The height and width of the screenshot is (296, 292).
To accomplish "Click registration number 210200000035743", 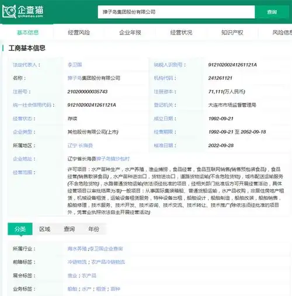I will [88, 92].
